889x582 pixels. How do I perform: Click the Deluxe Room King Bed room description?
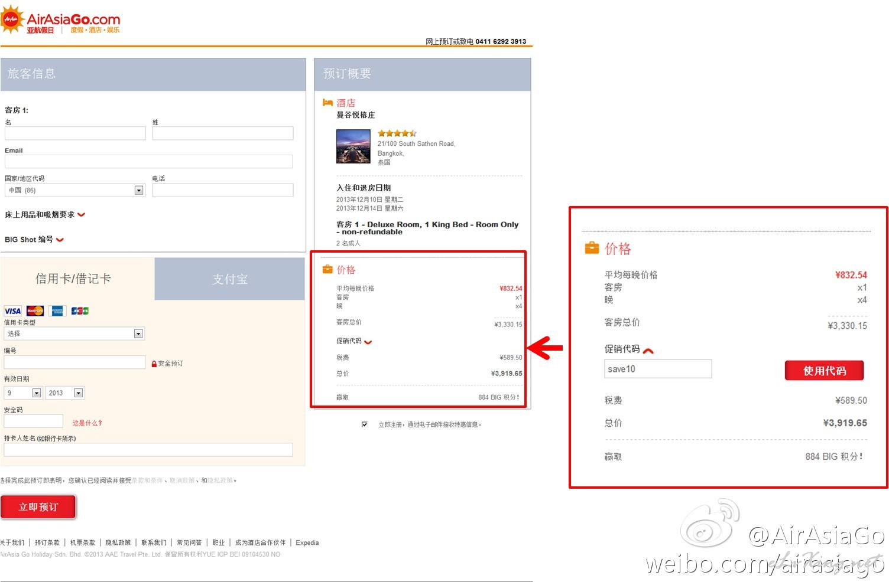[x=427, y=228]
